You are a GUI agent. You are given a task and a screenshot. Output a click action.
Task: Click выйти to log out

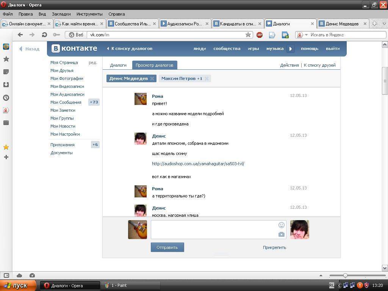pos(333,48)
